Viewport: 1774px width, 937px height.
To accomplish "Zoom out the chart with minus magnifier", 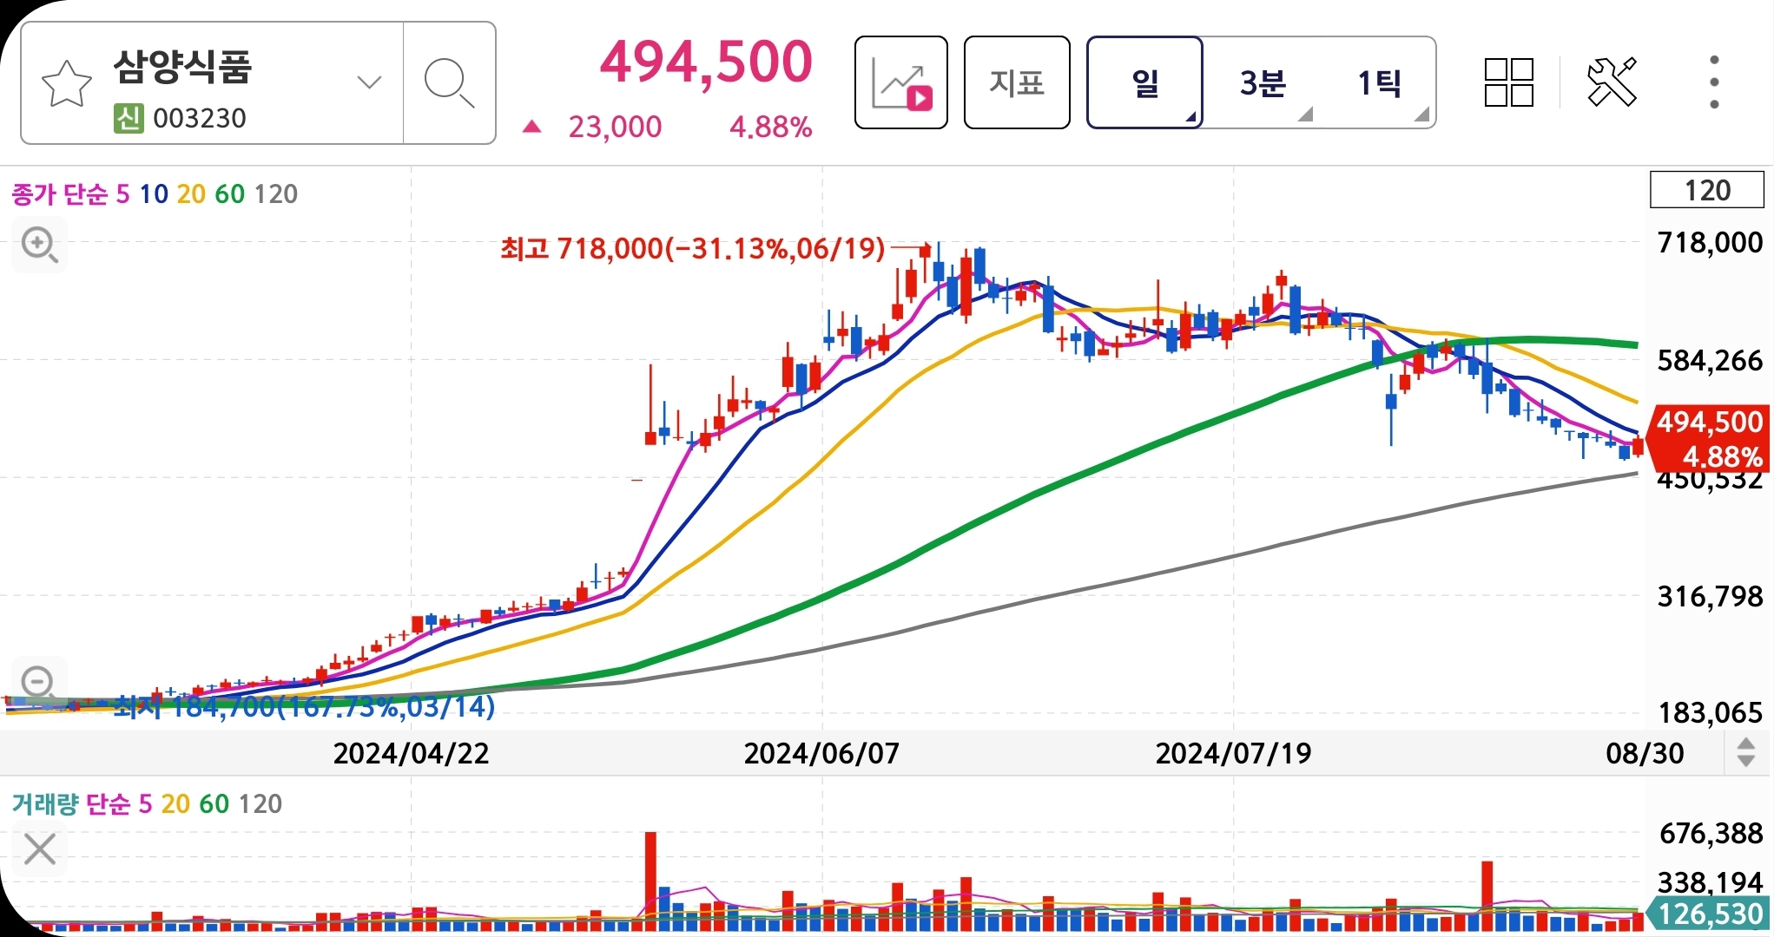I will [39, 683].
